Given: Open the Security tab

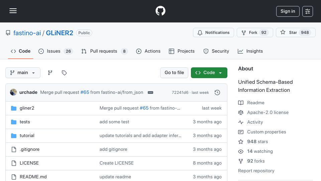Looking at the screenshot, I should (216, 51).
